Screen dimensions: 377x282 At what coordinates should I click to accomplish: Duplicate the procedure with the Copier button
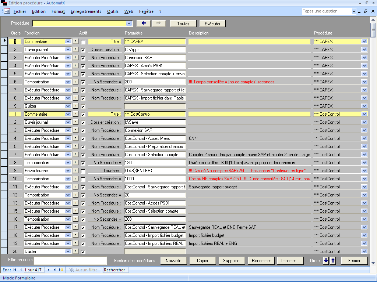[203, 260]
